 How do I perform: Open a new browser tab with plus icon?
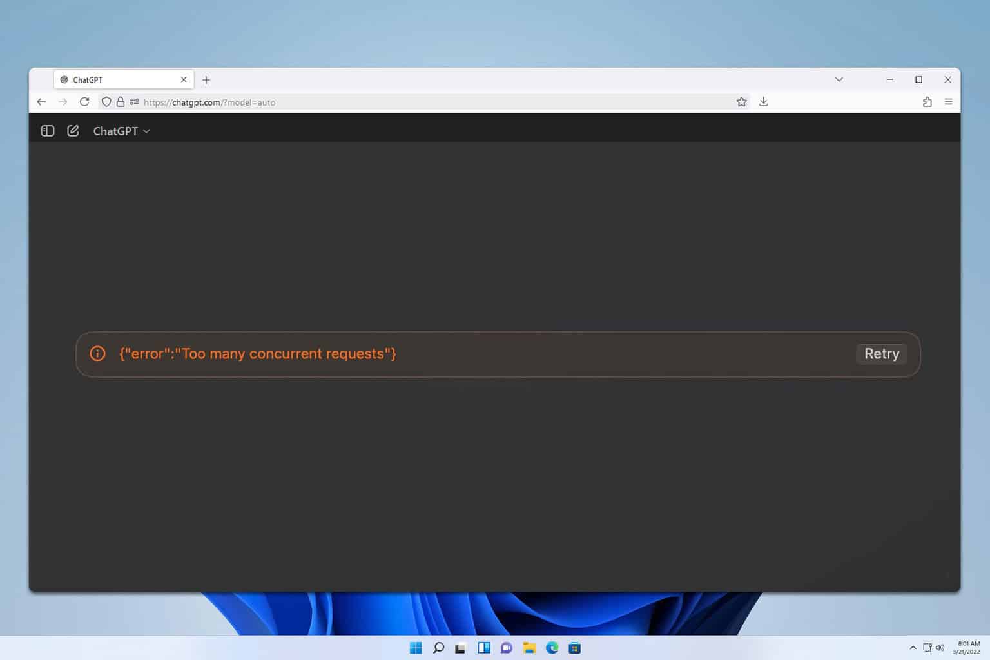point(206,80)
